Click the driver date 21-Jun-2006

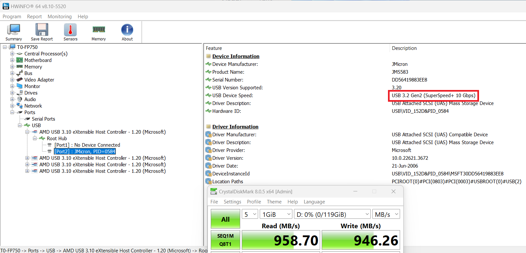[x=405, y=166]
